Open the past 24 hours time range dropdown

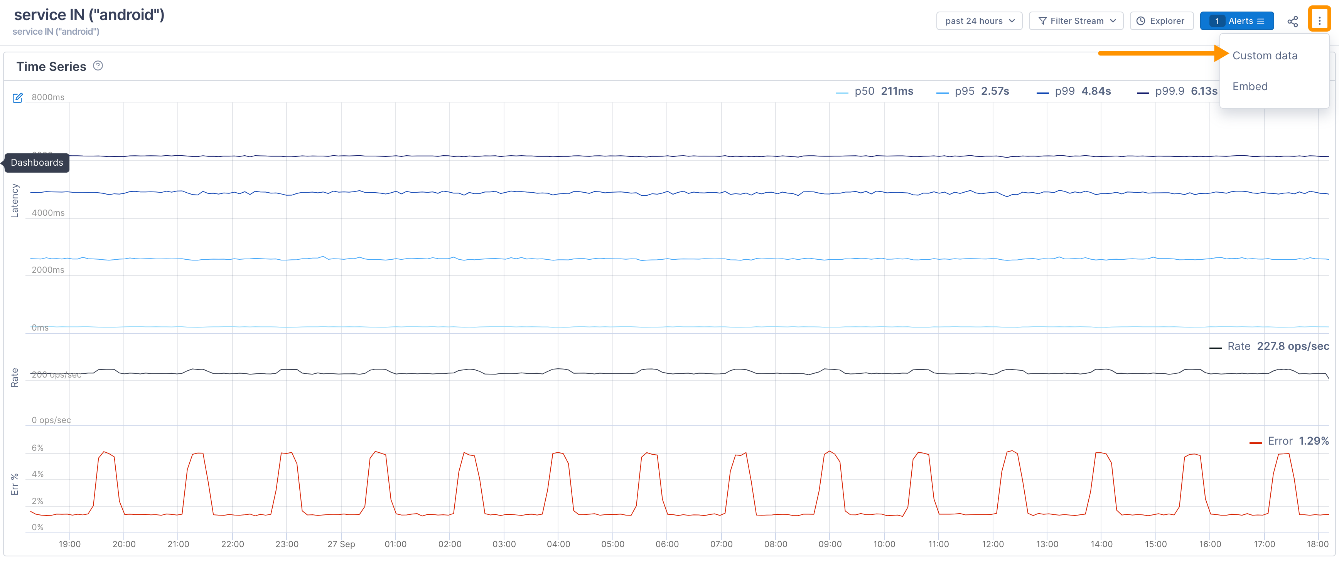pos(979,21)
